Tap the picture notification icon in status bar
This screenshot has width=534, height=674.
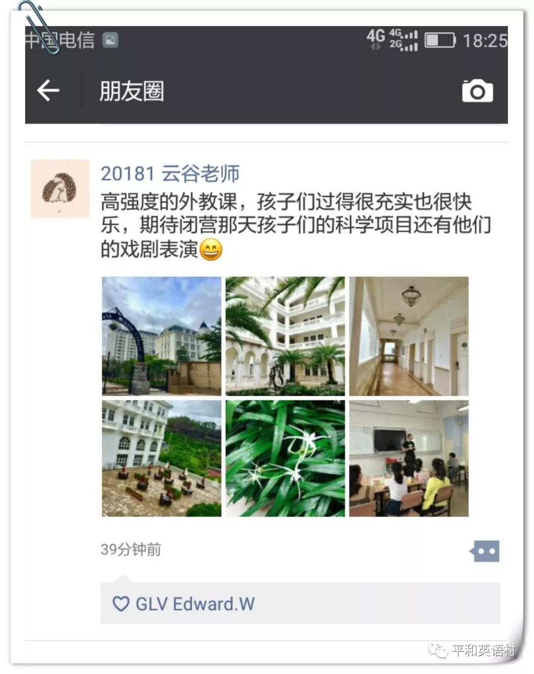[110, 40]
